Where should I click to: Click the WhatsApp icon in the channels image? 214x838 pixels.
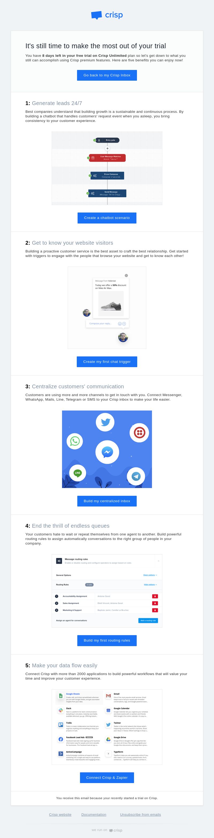point(75,441)
